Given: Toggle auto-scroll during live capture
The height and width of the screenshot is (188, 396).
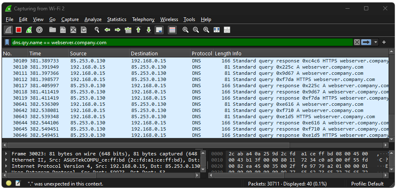Looking at the screenshot, I should point(159,30).
